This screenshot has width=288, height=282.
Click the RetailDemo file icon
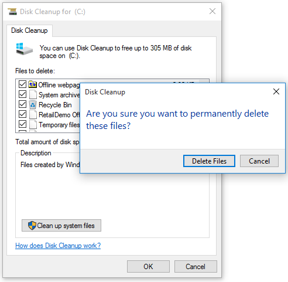pyautogui.click(x=33, y=114)
